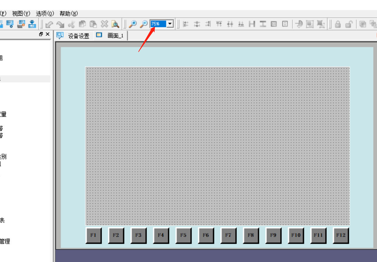This screenshot has width=377, height=262.
Task: Click the Delete X icon
Action: click(x=104, y=24)
